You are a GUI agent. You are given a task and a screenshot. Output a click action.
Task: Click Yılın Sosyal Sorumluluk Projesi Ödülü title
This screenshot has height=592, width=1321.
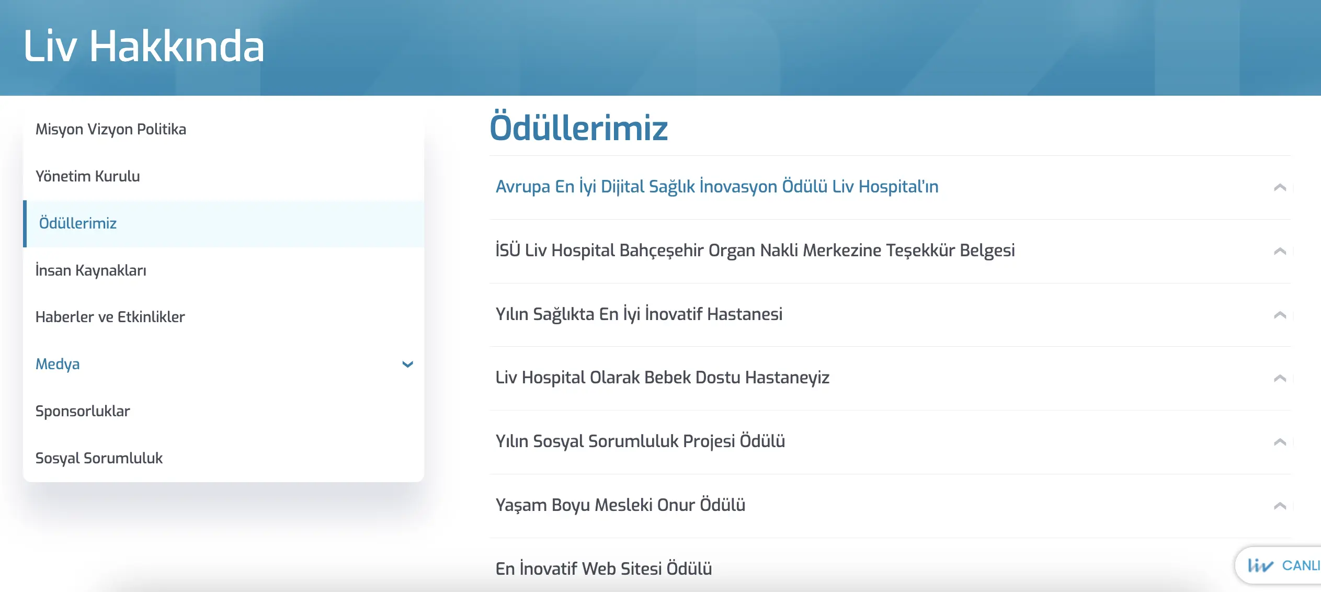(x=640, y=441)
